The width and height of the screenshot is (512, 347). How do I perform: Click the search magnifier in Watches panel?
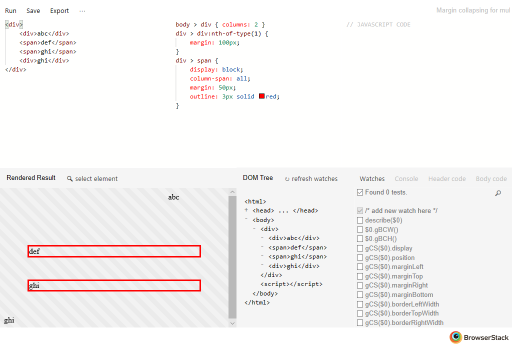click(497, 193)
